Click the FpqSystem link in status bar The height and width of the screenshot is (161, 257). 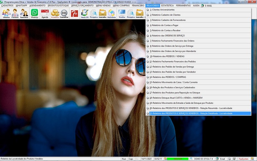tap(243, 159)
